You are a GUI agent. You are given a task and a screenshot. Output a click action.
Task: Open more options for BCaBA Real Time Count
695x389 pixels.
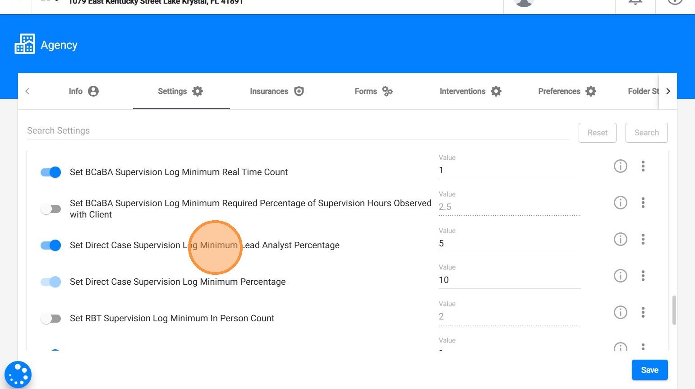643,166
